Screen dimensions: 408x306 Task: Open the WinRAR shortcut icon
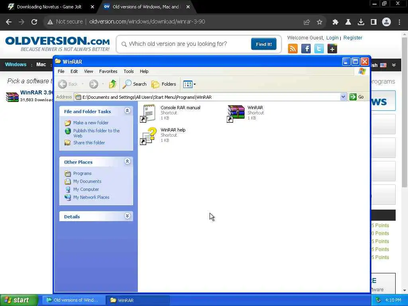coord(236,114)
